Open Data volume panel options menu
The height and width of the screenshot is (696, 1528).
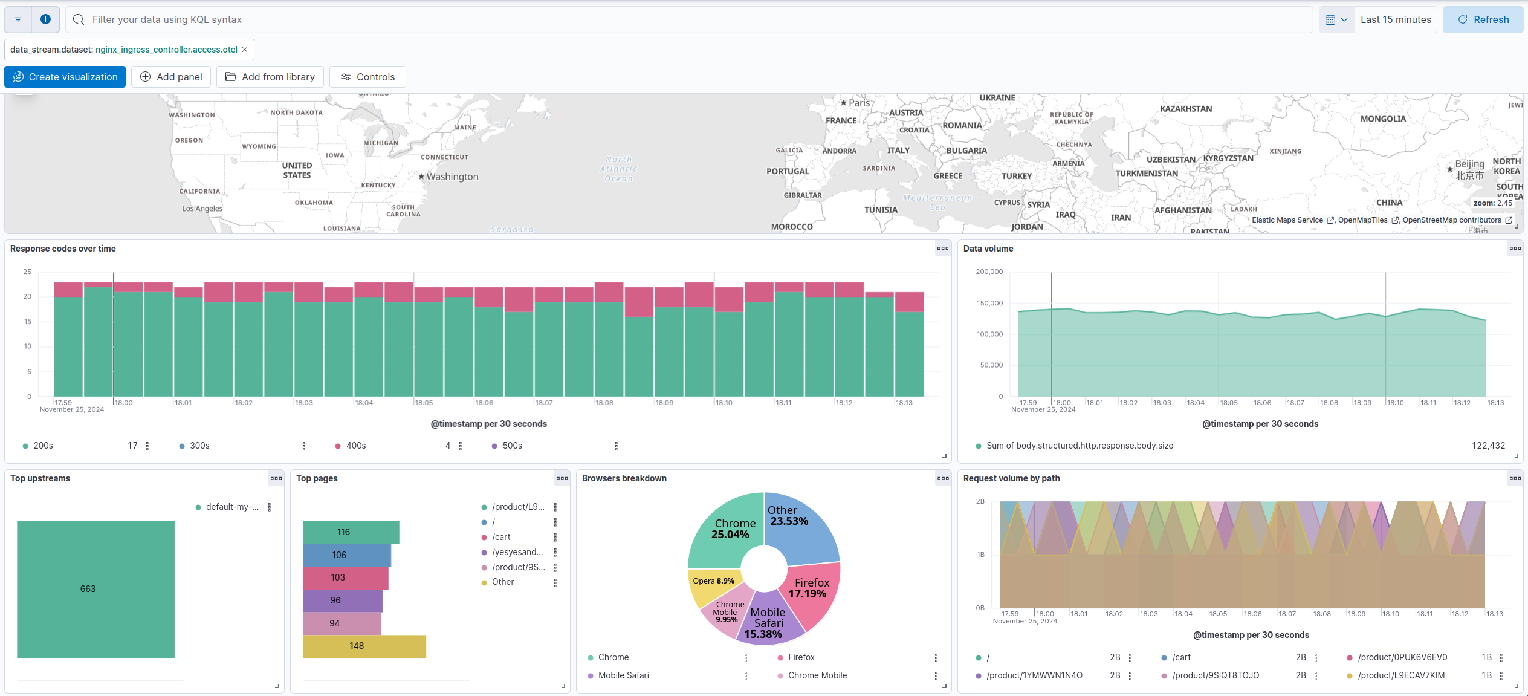pyautogui.click(x=1515, y=249)
